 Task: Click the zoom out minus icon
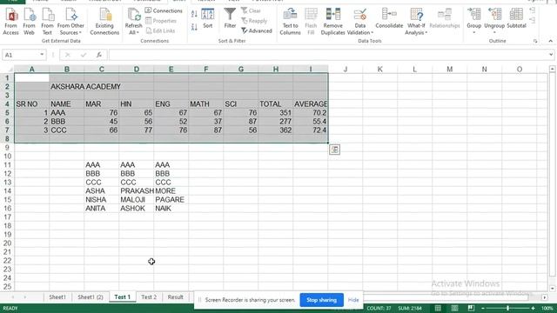pos(483,309)
